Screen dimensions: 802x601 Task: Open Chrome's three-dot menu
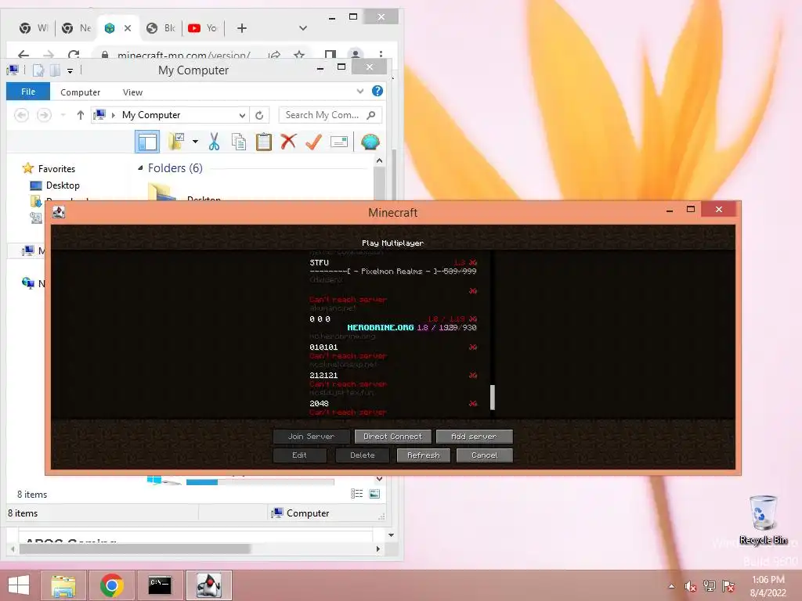(x=381, y=54)
